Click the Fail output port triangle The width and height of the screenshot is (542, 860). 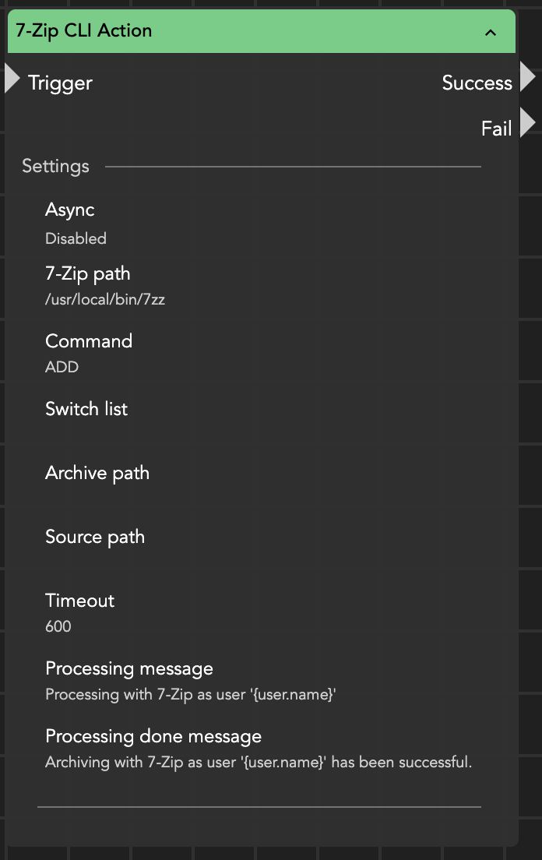click(527, 123)
